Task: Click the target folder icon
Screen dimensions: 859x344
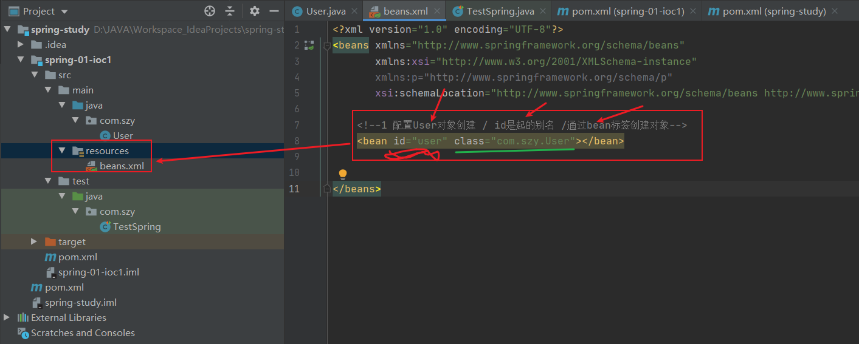Action: point(50,242)
